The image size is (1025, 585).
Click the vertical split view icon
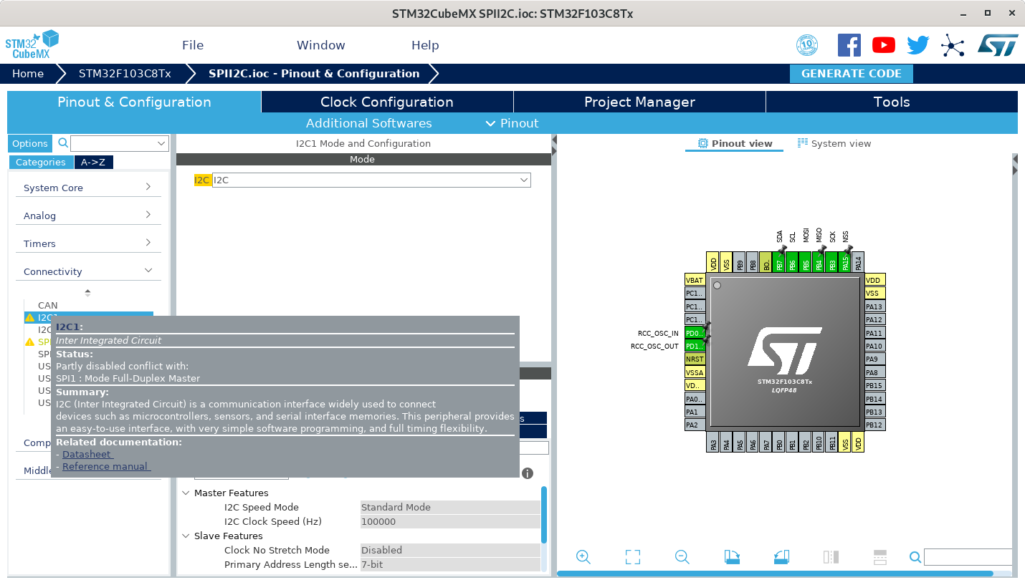tap(831, 557)
